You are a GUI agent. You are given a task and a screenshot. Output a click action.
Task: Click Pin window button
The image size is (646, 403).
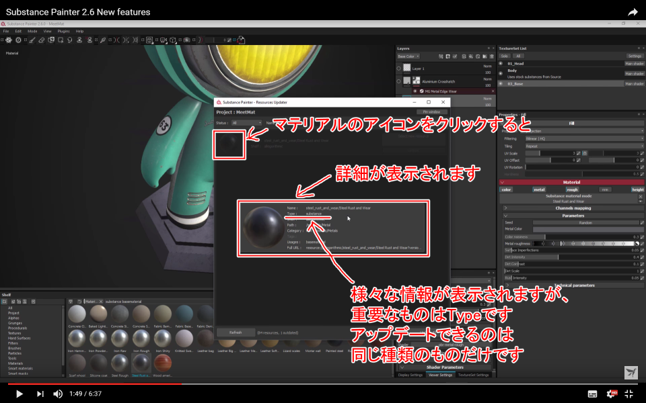[x=431, y=112]
